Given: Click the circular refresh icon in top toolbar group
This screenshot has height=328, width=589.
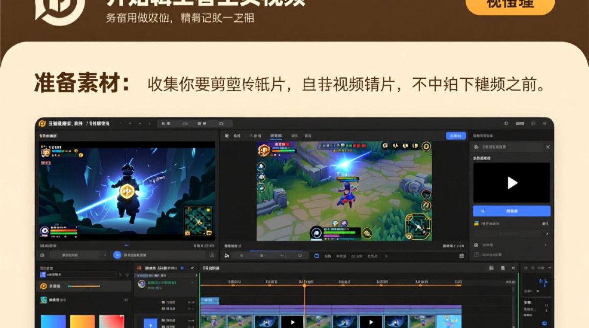Looking at the screenshot, I should click(x=221, y=124).
